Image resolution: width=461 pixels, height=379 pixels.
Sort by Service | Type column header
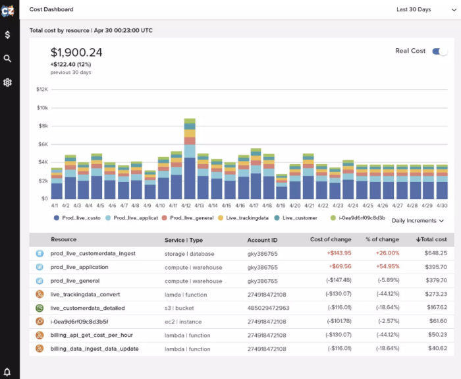point(184,240)
